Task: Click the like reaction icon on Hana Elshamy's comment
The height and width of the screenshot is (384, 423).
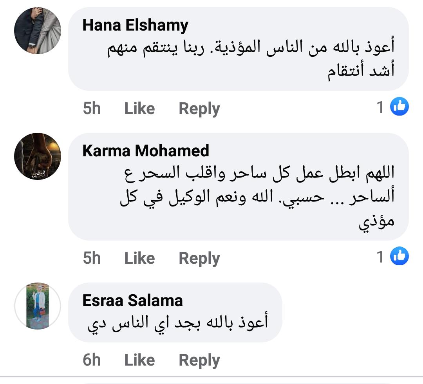Action: click(399, 107)
